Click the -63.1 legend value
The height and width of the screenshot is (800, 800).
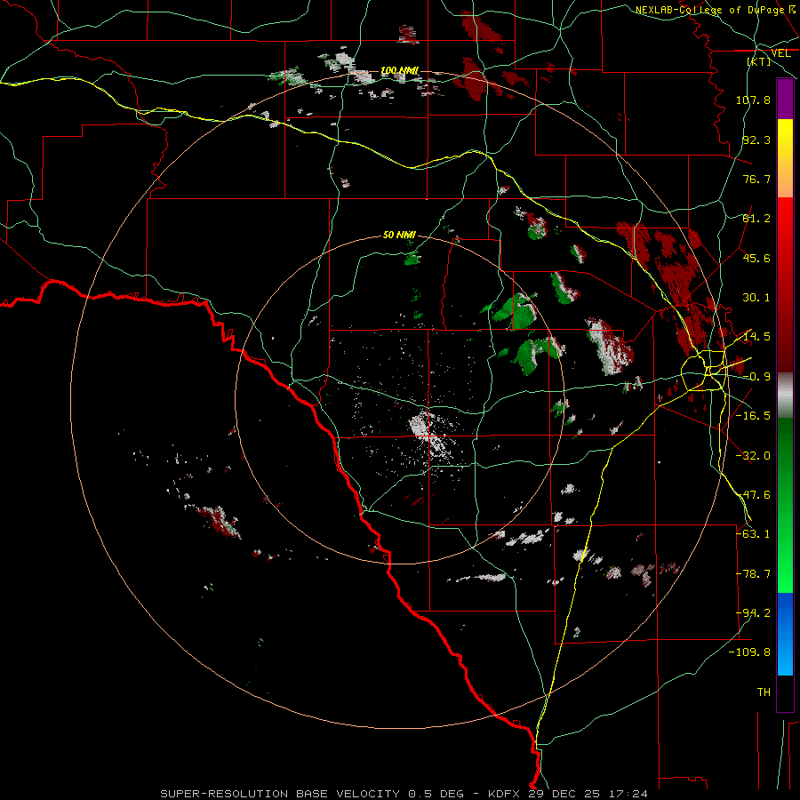[x=753, y=534]
